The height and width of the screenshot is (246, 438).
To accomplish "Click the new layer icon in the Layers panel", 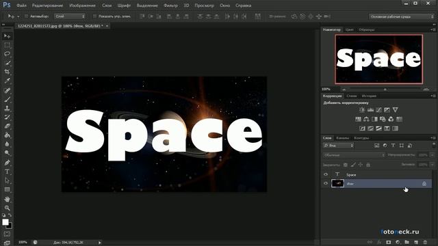I will click(x=416, y=242).
